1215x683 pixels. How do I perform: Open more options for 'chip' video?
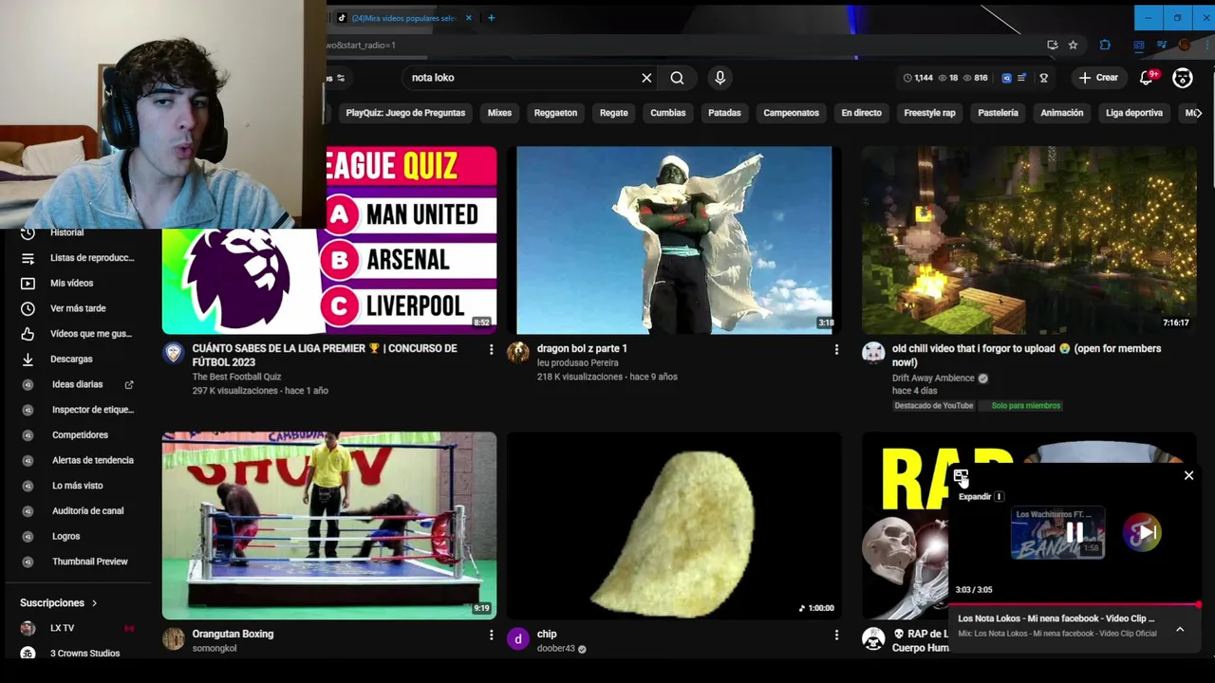(x=836, y=635)
